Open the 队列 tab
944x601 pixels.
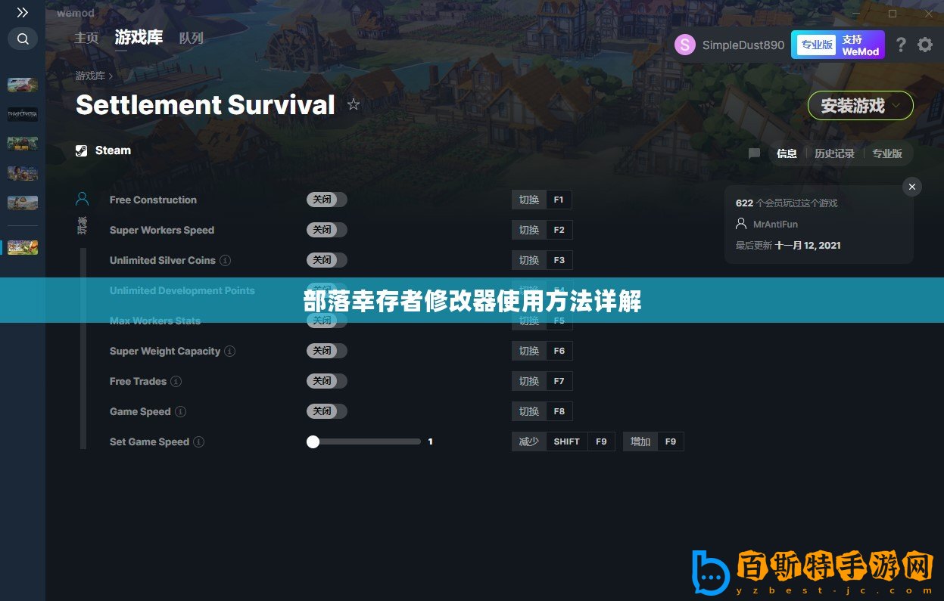pos(191,38)
